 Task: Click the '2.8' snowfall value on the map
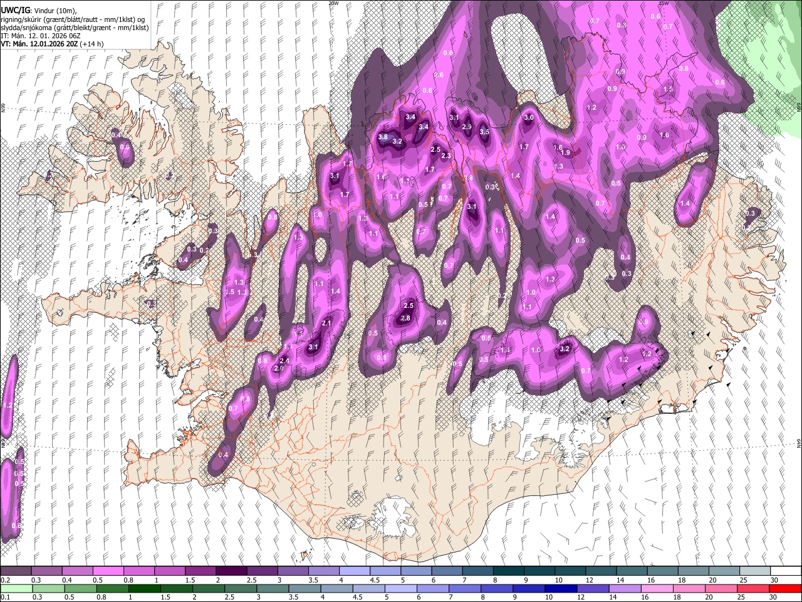point(405,319)
